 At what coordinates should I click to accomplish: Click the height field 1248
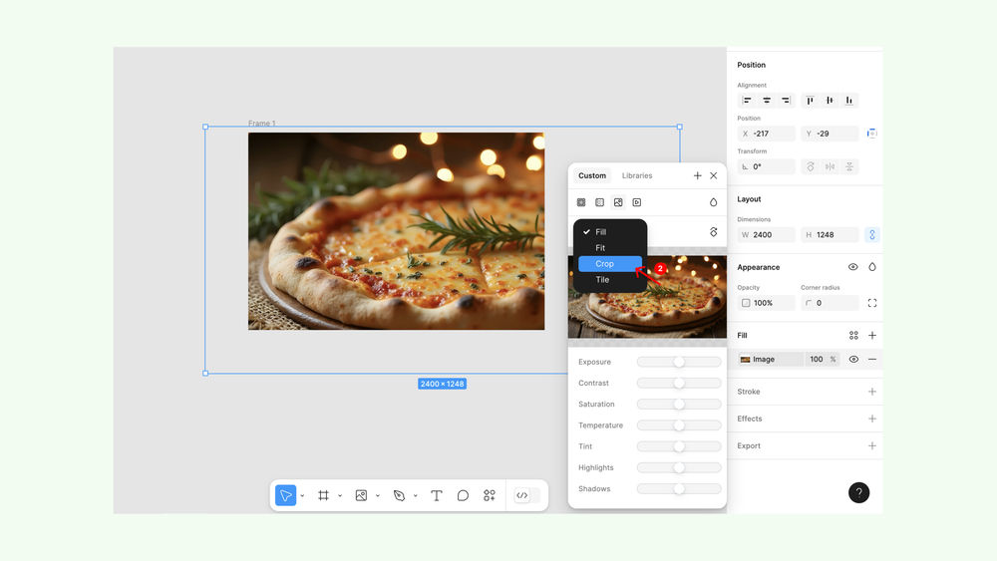830,235
